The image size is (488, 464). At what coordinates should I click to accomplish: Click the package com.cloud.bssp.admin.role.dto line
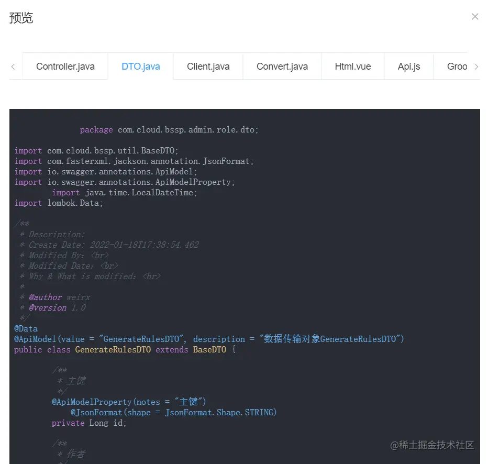169,130
